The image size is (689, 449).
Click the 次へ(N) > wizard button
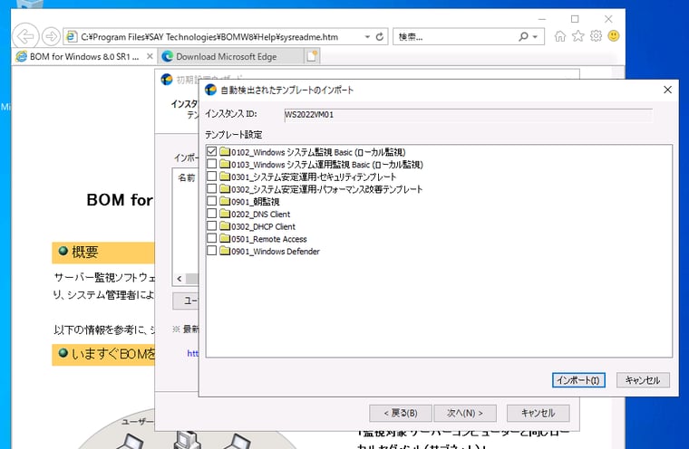[465, 413]
